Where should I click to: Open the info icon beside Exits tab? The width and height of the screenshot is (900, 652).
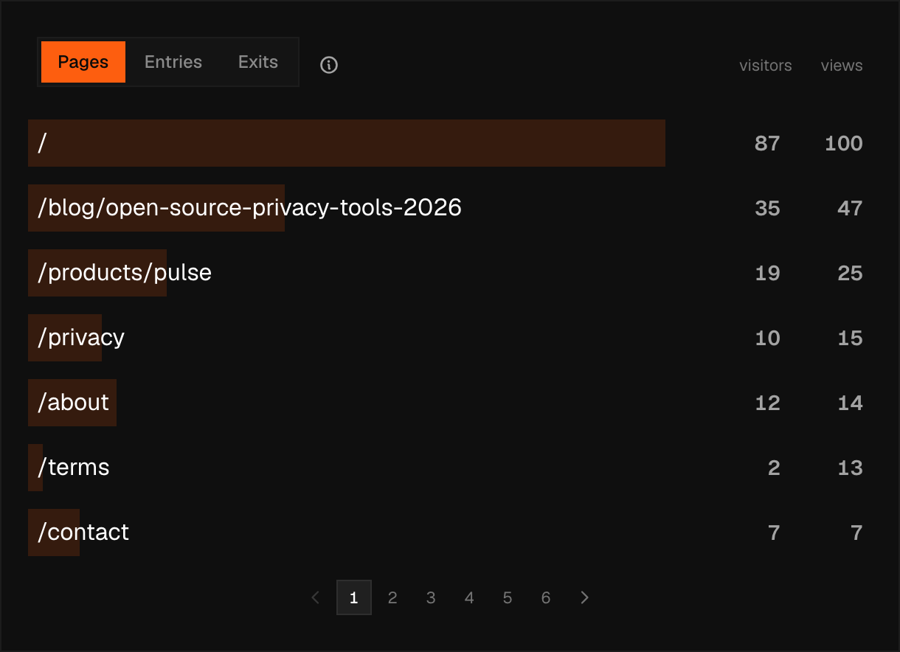pyautogui.click(x=329, y=65)
